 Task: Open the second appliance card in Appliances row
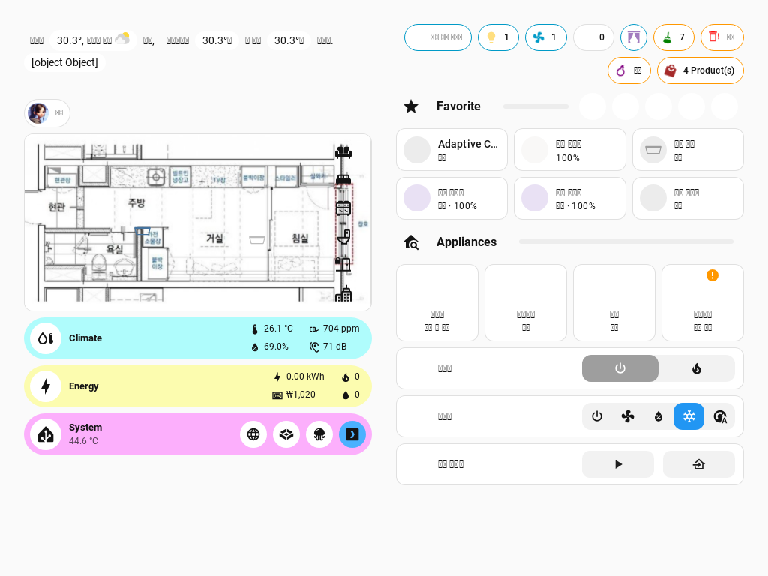526,303
